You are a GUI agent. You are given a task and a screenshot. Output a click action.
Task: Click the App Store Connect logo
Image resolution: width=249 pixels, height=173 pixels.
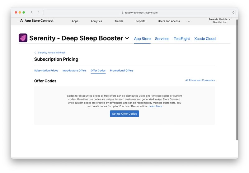tap(36, 20)
